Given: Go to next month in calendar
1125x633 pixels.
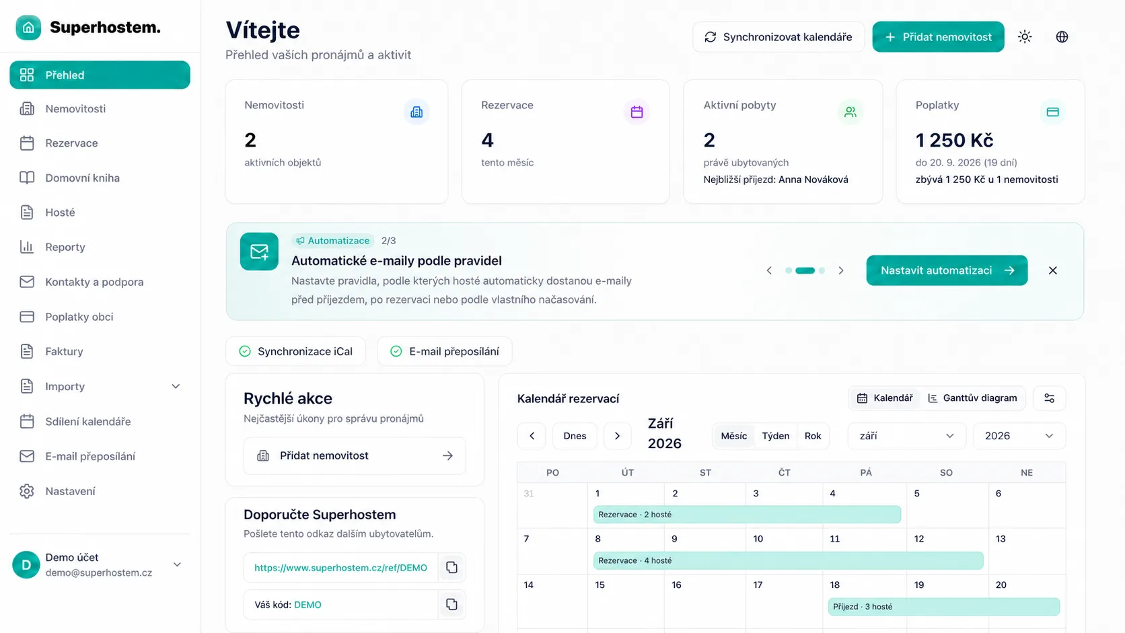Looking at the screenshot, I should point(617,436).
